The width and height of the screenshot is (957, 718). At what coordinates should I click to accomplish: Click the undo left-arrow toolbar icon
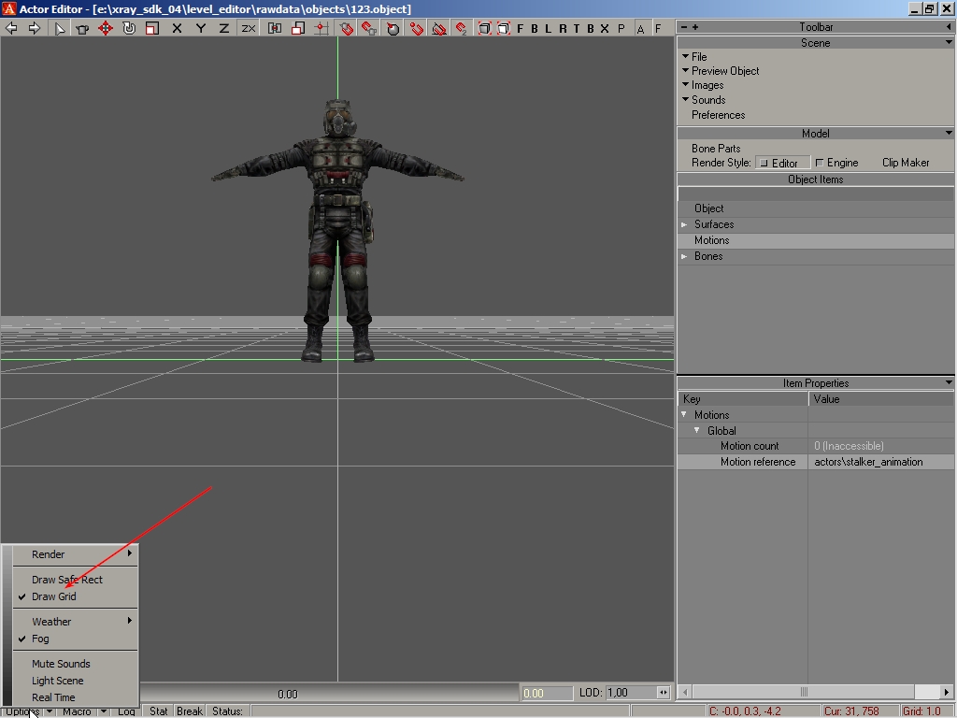[11, 28]
